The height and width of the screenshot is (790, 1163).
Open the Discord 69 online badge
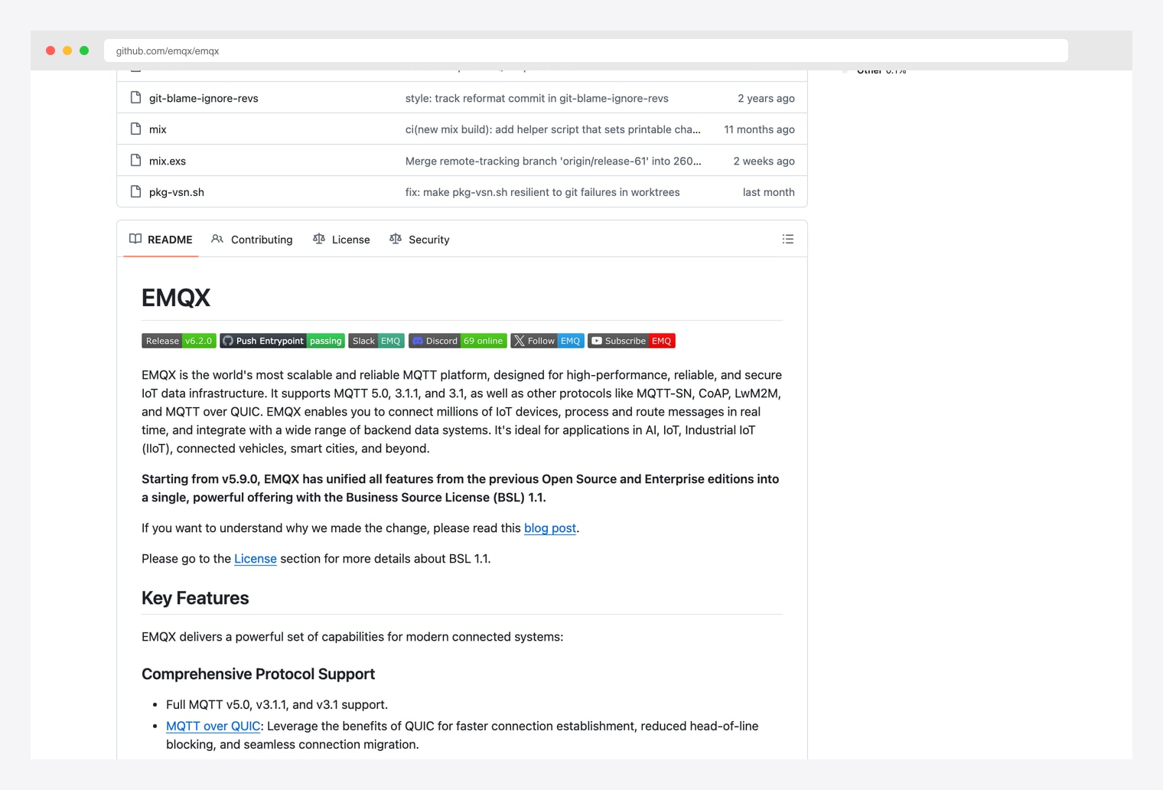(458, 341)
